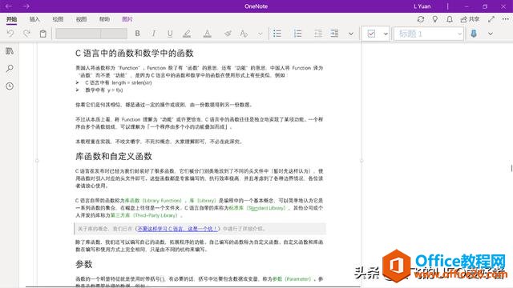Open recent notes clock icon
Image resolution: width=513 pixels, height=288 pixels.
tap(10, 86)
